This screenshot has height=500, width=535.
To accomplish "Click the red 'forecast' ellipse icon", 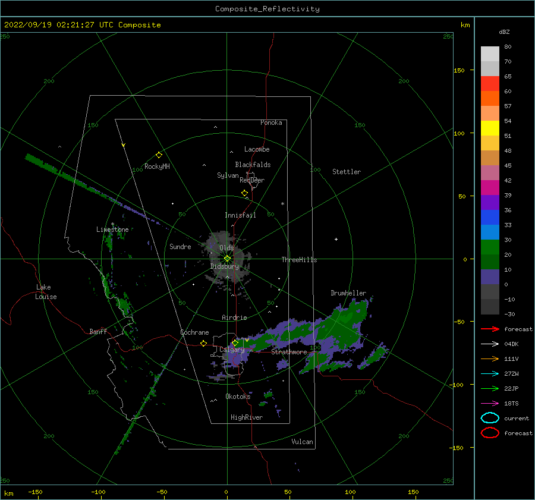I will [490, 433].
